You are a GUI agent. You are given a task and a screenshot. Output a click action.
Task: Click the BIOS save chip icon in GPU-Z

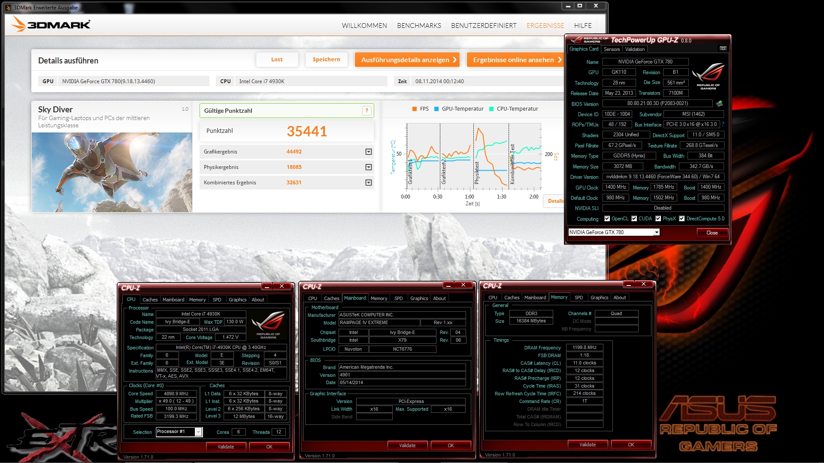(x=719, y=104)
